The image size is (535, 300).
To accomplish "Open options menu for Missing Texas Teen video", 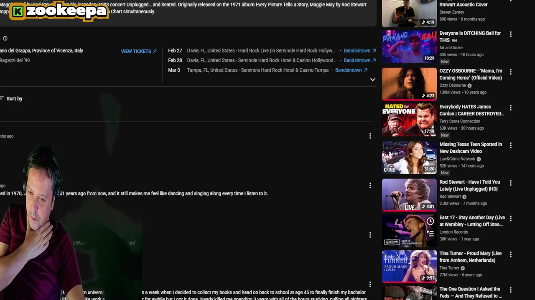I will click(510, 145).
